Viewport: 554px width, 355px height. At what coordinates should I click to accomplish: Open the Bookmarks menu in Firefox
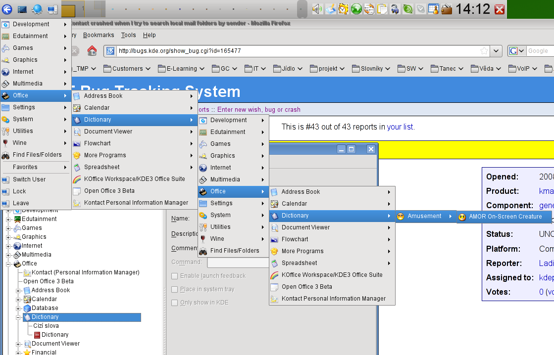(99, 35)
